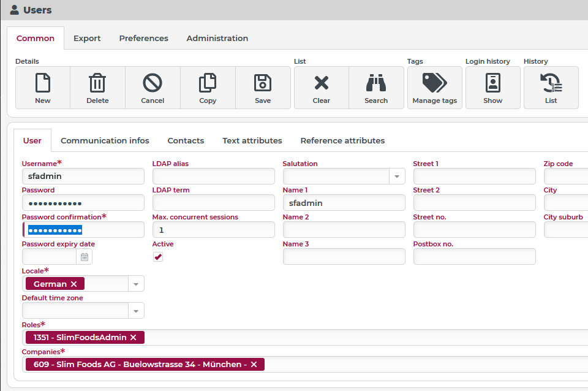Click the Companies multi-select field
Image resolution: width=588 pixels, height=391 pixels.
(305, 365)
